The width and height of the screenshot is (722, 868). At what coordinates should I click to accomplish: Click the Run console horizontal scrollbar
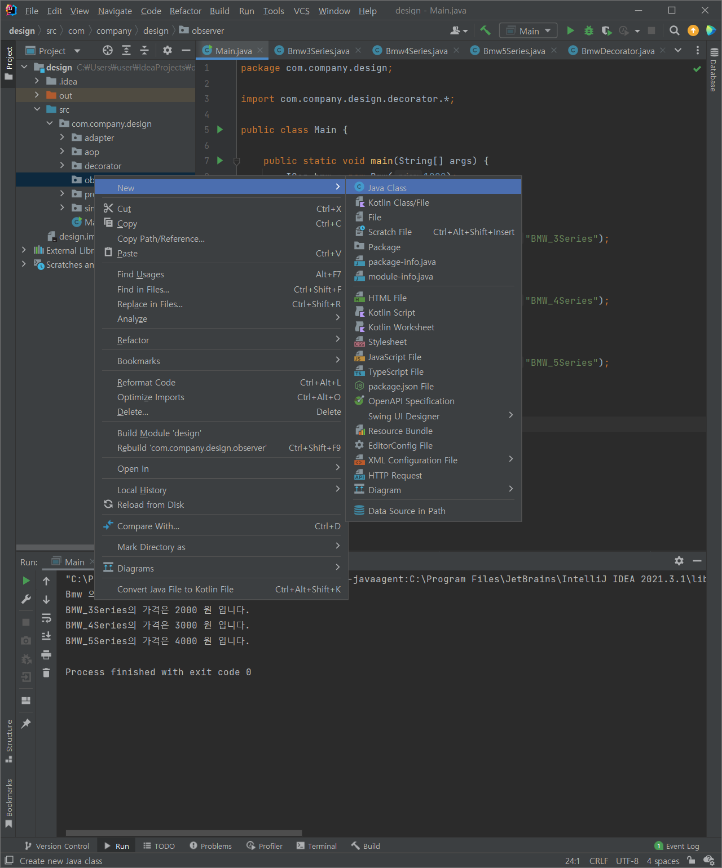click(x=184, y=832)
